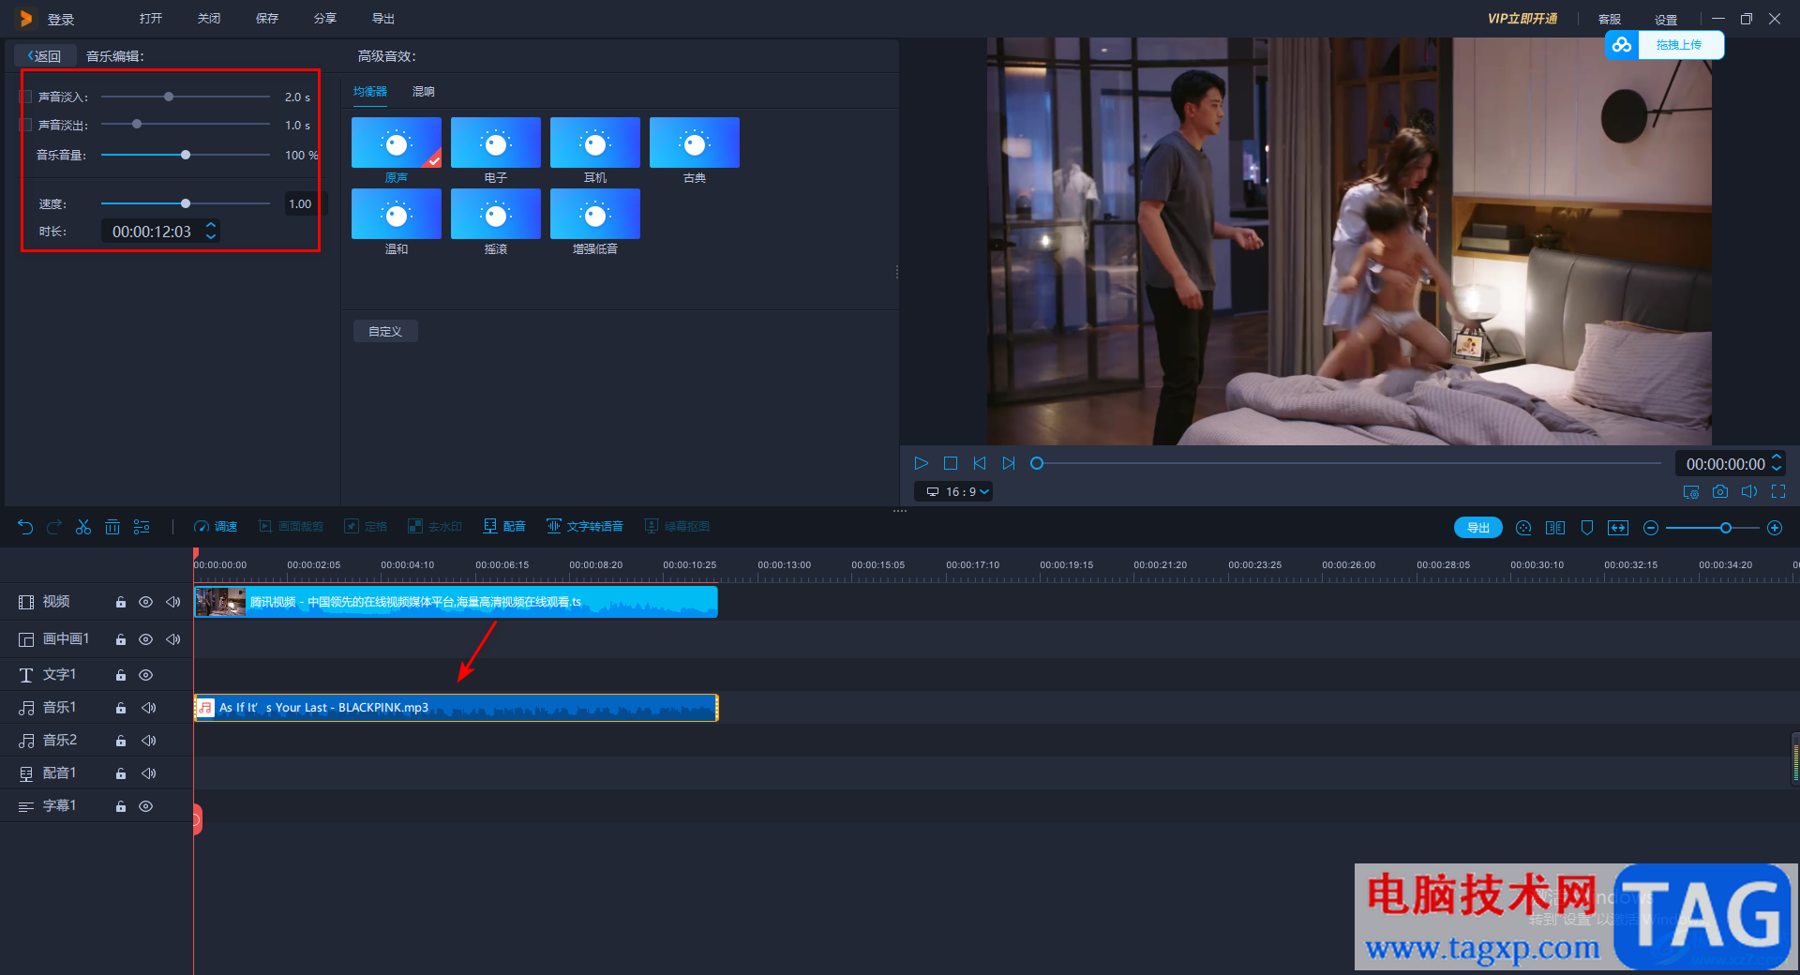1800x975 pixels.
Task: Click the film reel icon beside 导出
Action: 1523,528
